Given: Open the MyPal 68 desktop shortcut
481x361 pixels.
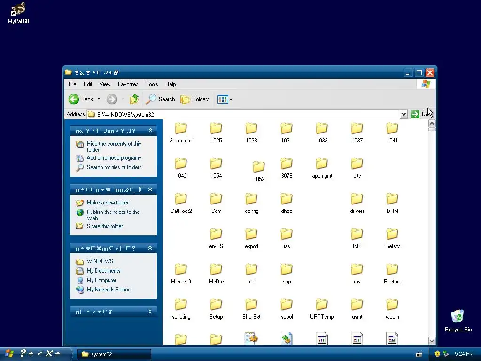Looking at the screenshot, I should (18, 13).
